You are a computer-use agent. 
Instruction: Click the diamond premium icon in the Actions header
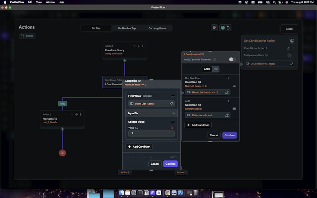(x=214, y=28)
